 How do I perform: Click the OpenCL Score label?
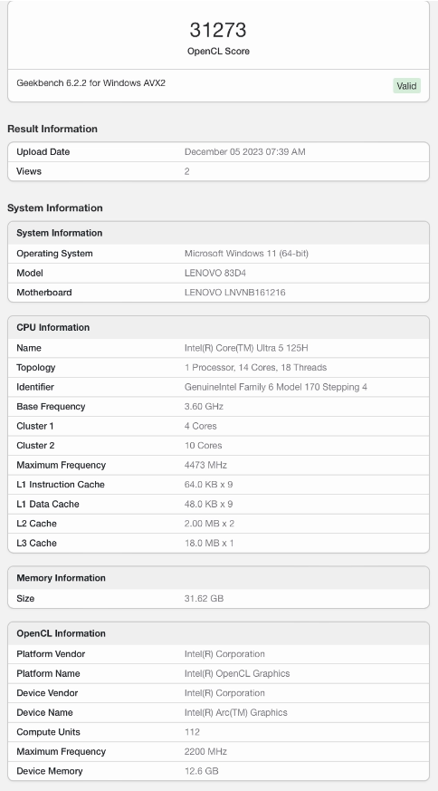pos(218,51)
